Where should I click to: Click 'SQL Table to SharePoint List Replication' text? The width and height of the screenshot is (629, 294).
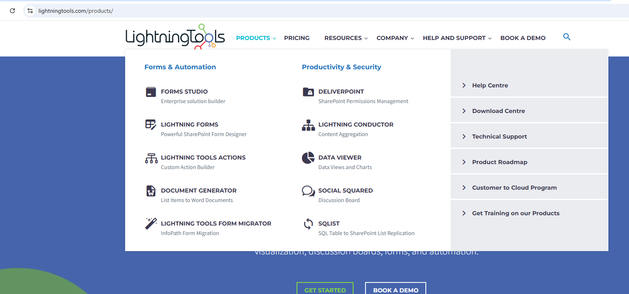(x=366, y=233)
